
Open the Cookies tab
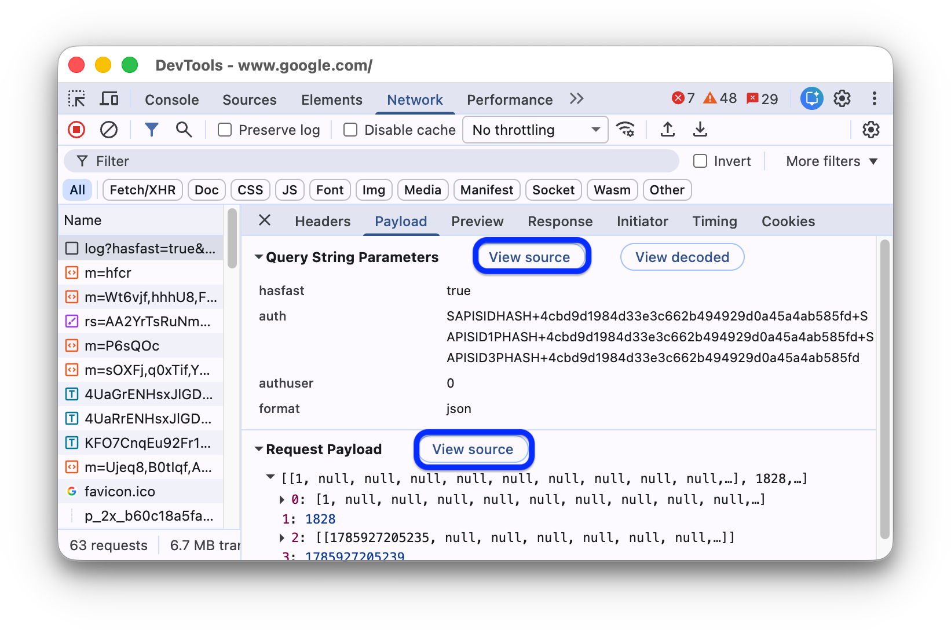788,221
